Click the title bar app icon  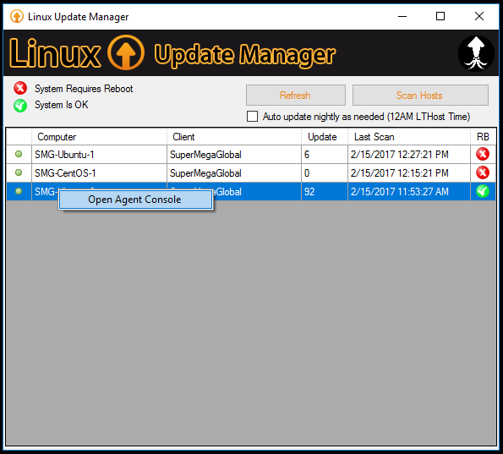click(17, 16)
